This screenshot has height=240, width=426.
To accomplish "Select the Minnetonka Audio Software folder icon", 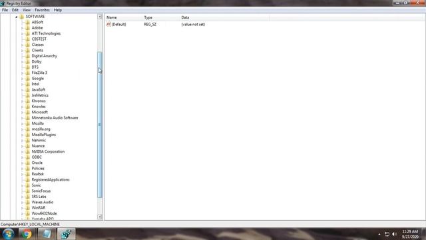I will [27, 118].
